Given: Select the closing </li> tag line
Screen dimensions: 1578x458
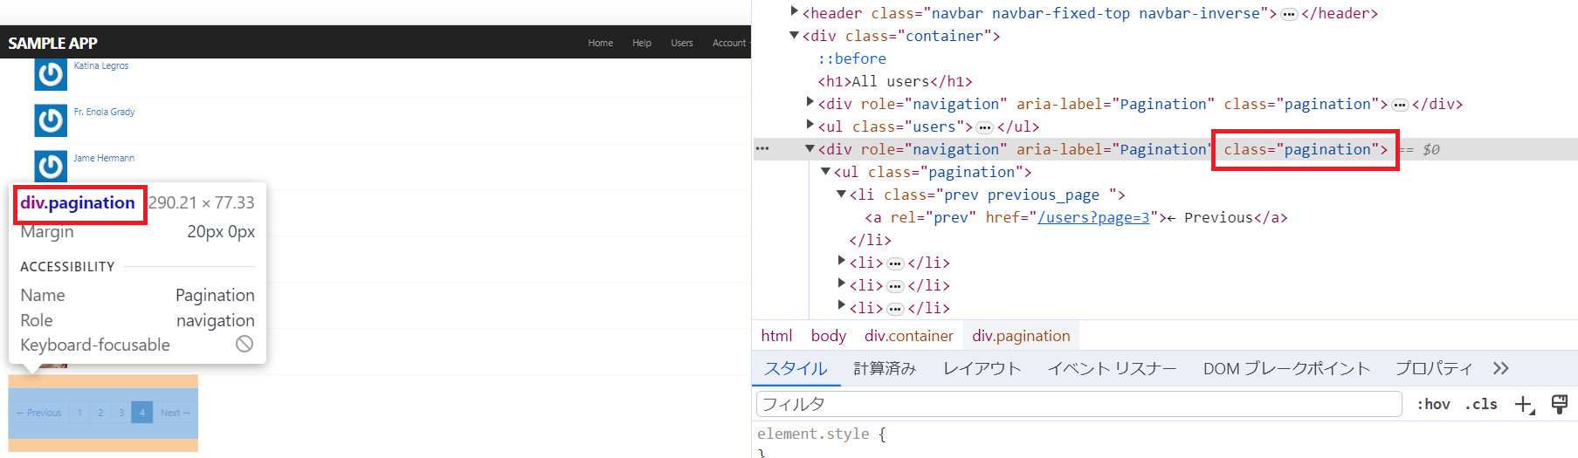Looking at the screenshot, I should [x=870, y=240].
